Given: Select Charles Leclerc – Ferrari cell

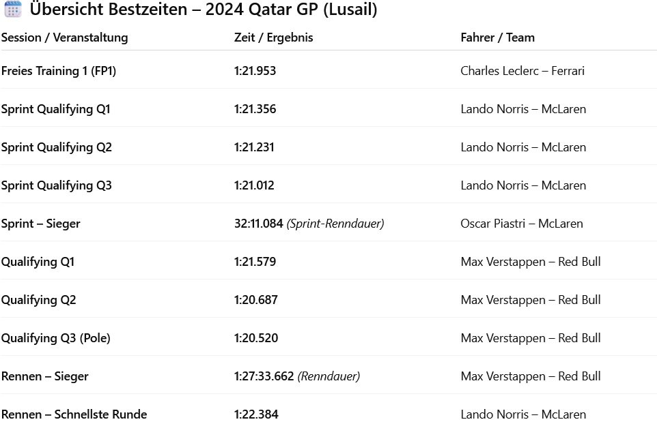Looking at the screenshot, I should [x=522, y=71].
